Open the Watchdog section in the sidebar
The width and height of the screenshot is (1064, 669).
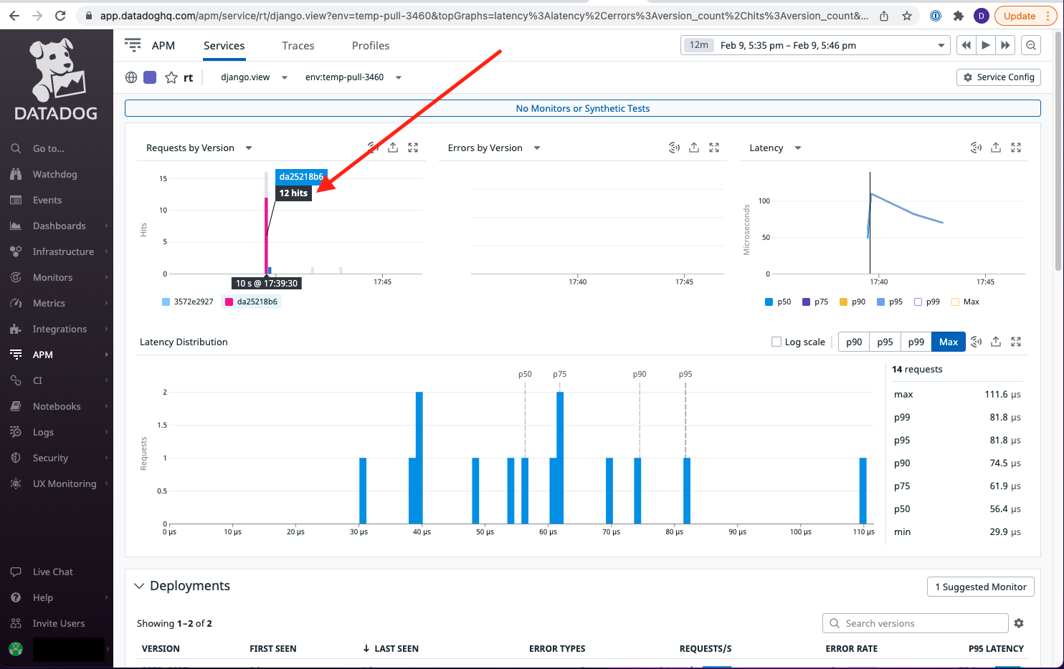point(54,174)
